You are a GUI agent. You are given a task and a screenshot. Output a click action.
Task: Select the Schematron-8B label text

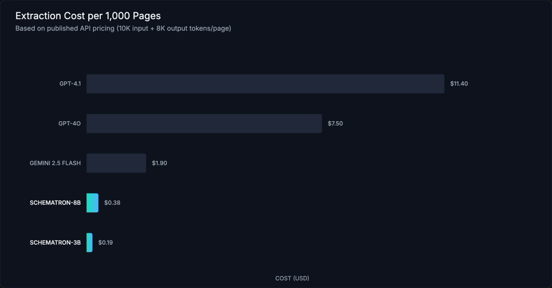click(55, 203)
